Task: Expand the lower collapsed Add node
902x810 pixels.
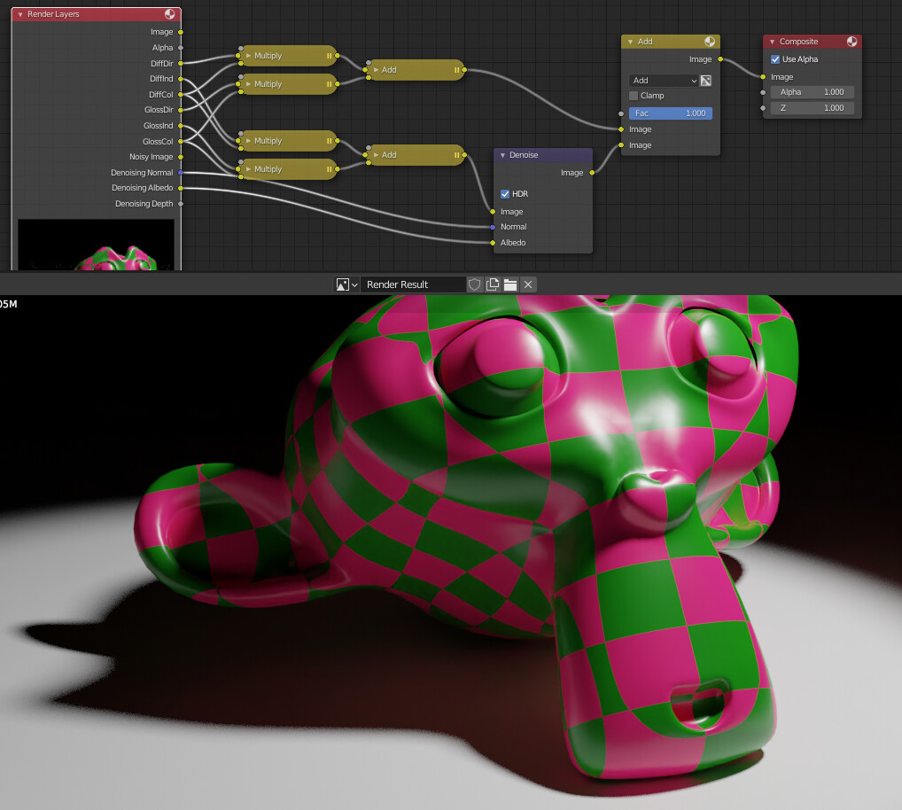Action: (377, 155)
